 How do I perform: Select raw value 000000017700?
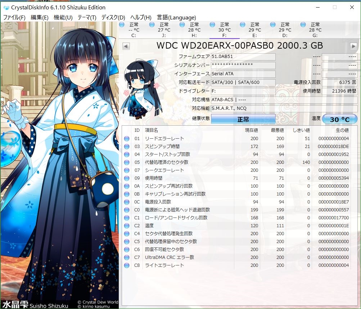tap(334, 218)
